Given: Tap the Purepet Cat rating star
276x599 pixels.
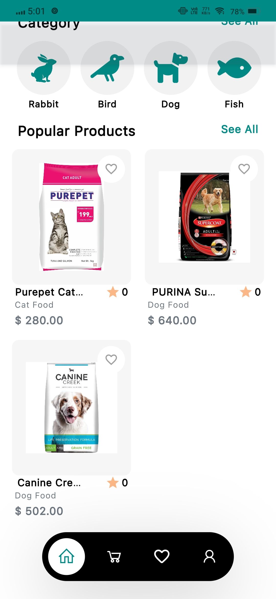Looking at the screenshot, I should click(113, 292).
